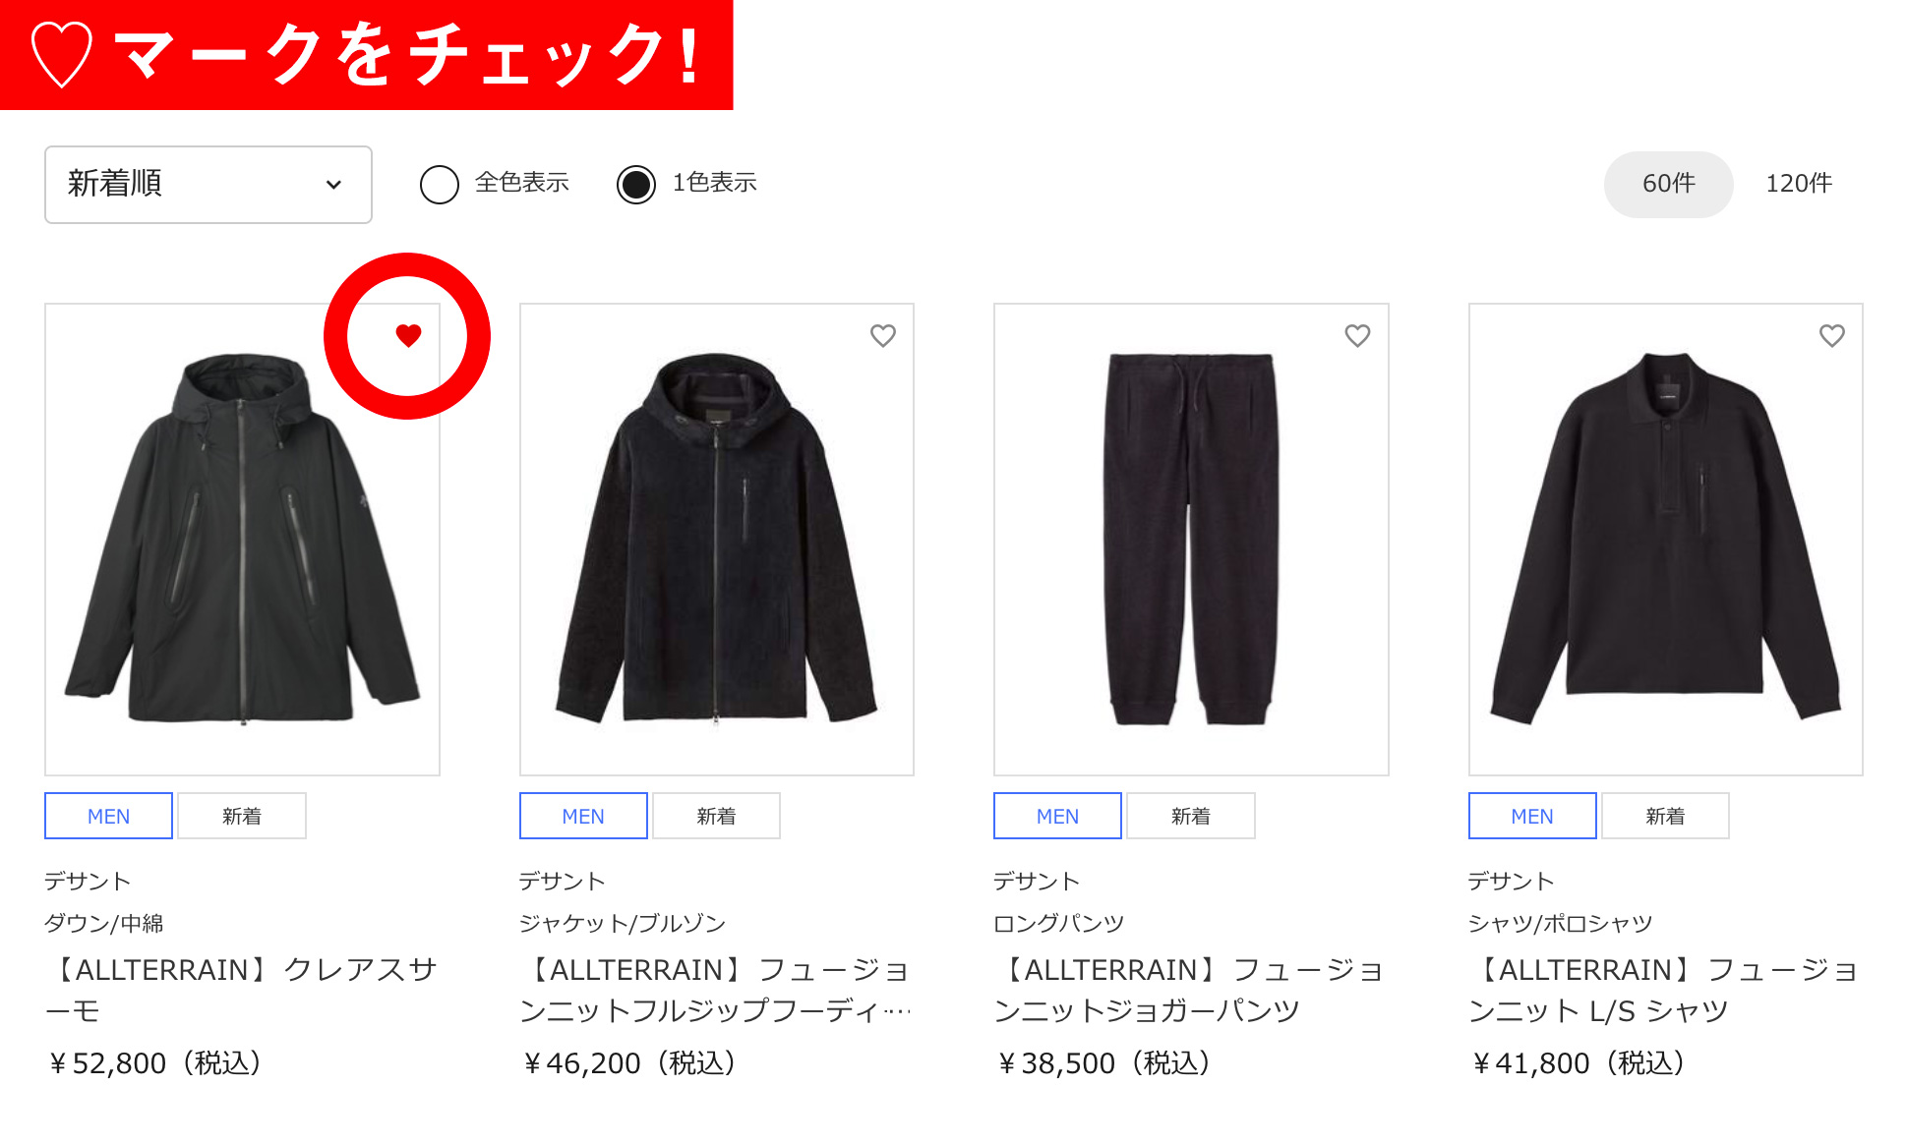Favorite the Fusion Knit L/S shirt
Screen dimensions: 1907x1143
click(x=1832, y=336)
